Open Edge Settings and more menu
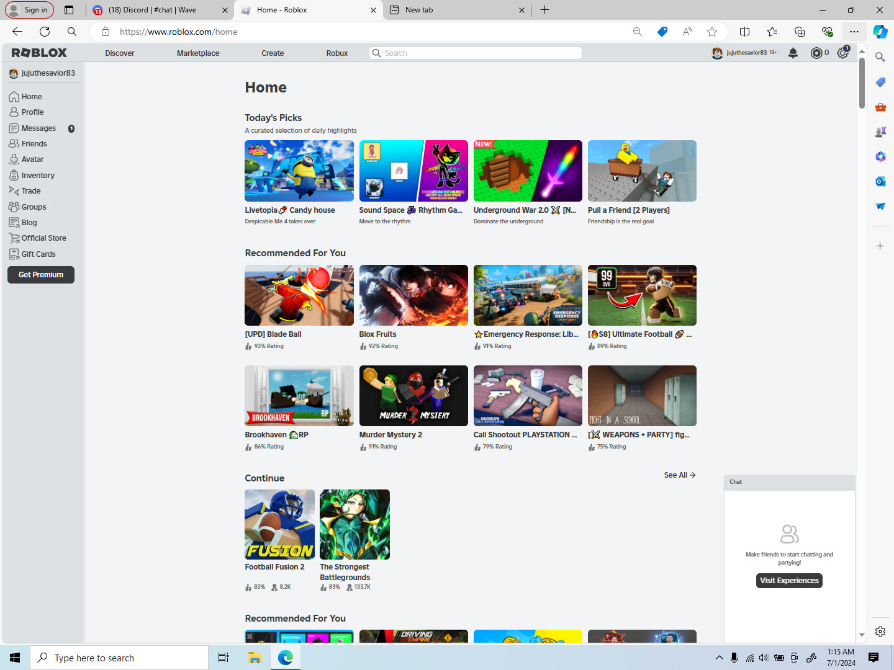The height and width of the screenshot is (670, 894). [854, 32]
